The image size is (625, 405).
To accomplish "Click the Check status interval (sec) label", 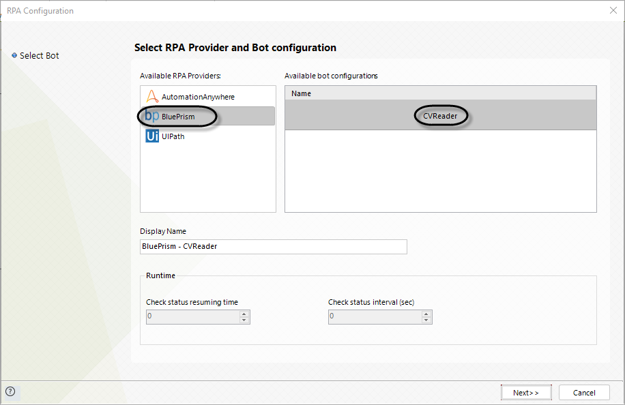I will coord(371,302).
